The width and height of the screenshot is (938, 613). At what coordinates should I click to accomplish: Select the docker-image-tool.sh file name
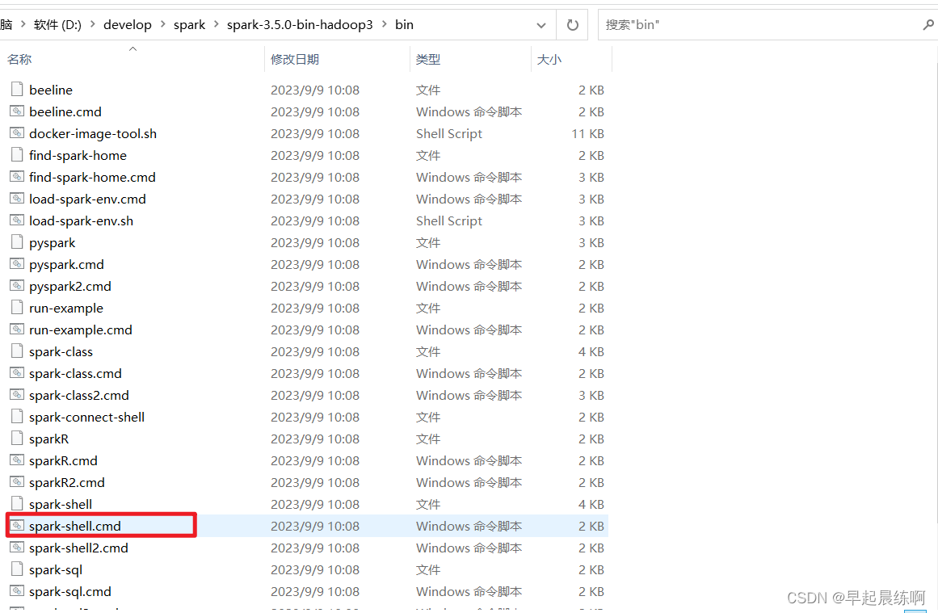pyautogui.click(x=93, y=133)
